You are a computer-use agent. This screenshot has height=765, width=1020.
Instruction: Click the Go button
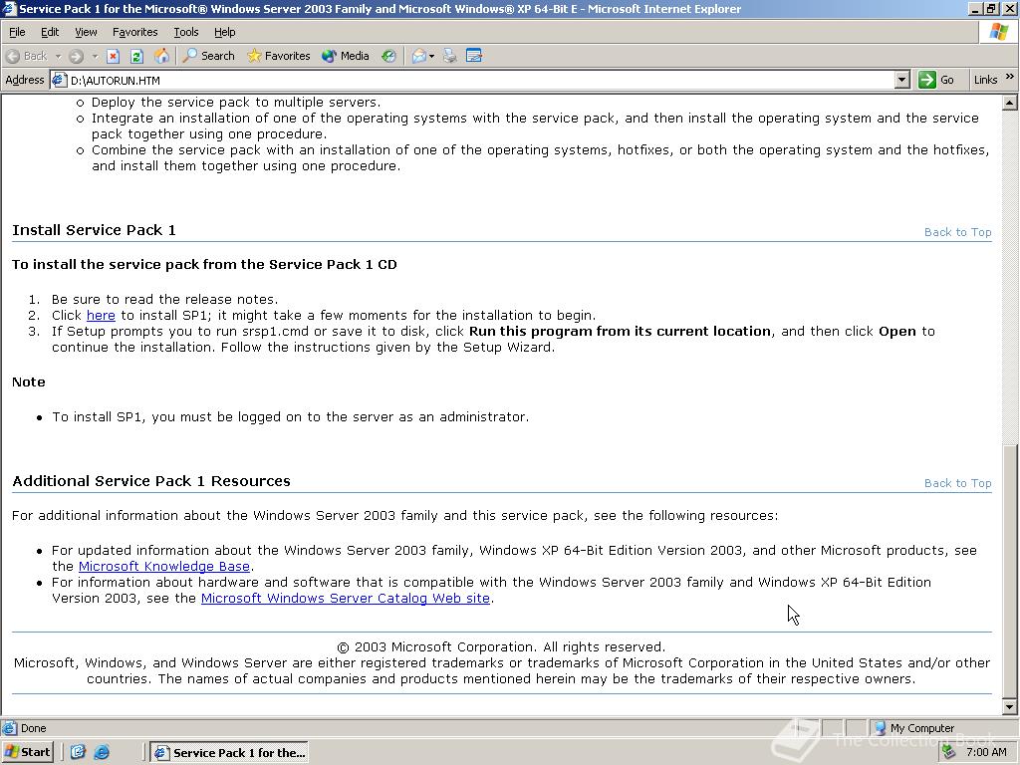coord(936,80)
